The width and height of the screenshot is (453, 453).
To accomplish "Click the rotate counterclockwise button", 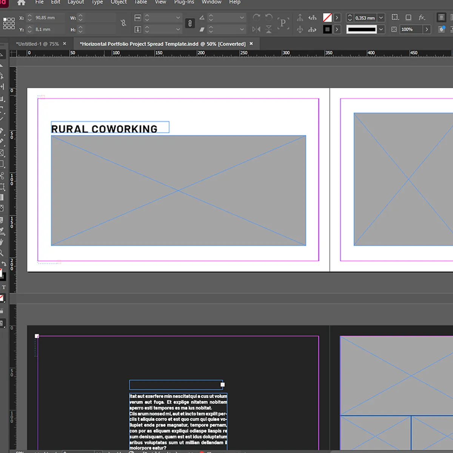I will (269, 17).
